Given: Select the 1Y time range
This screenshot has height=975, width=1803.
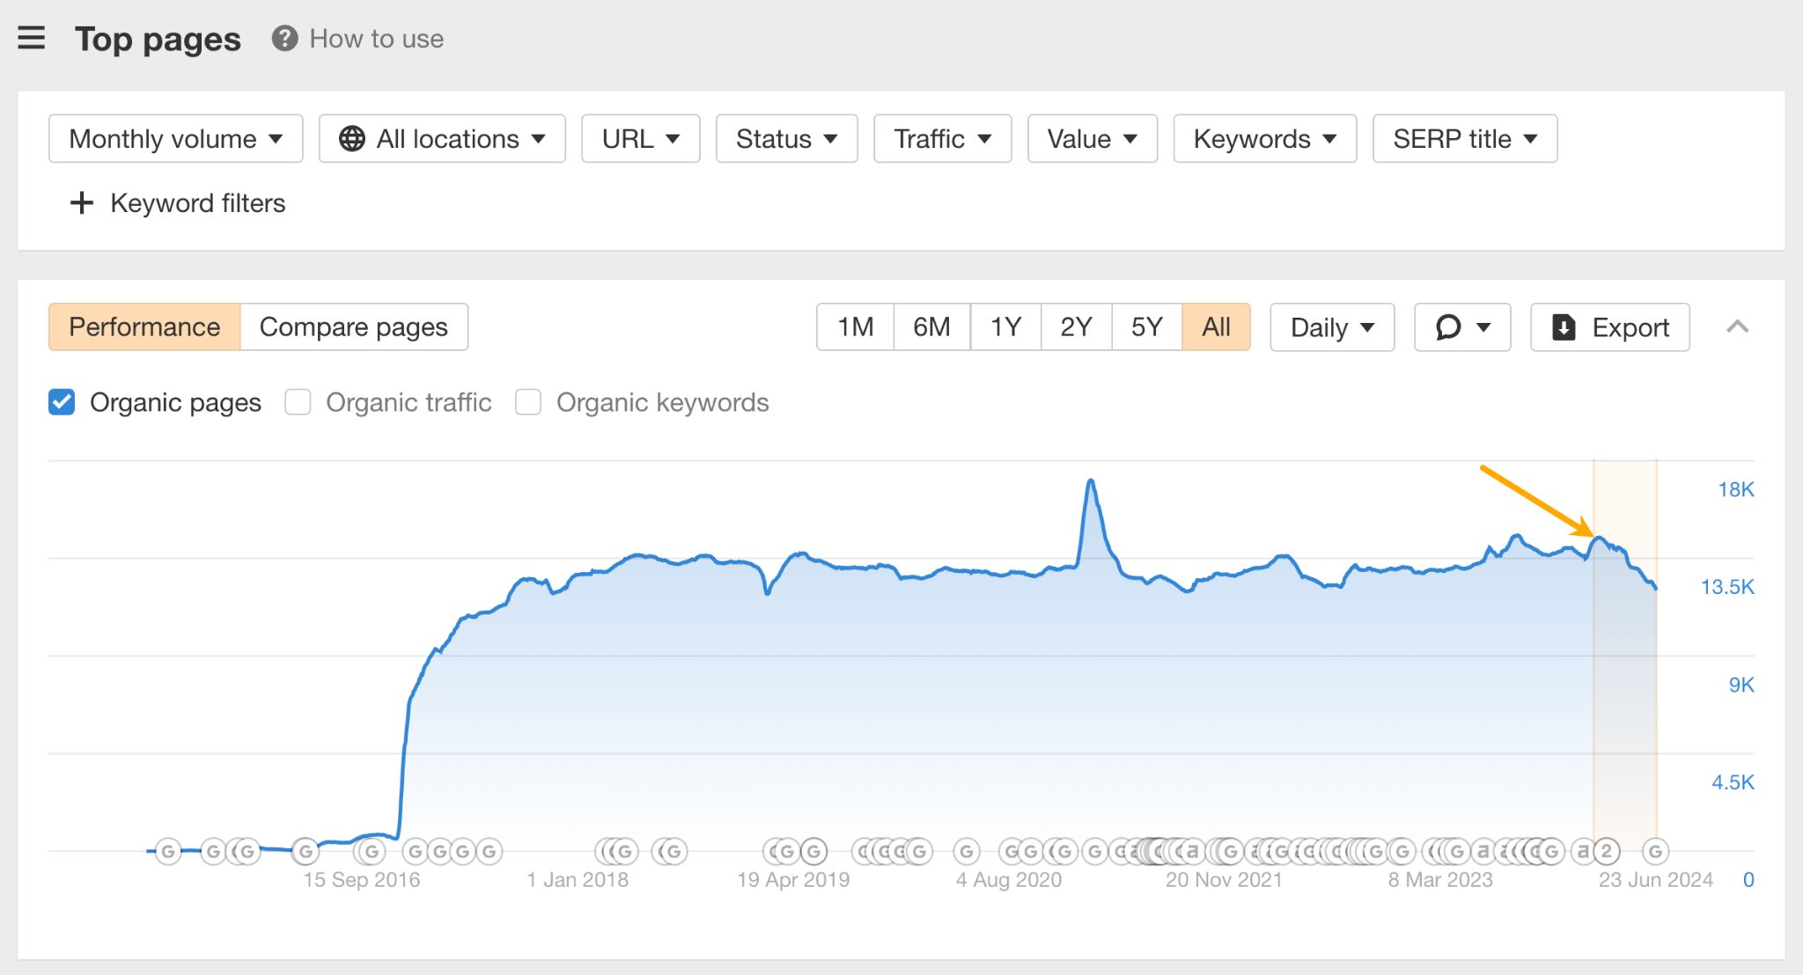Looking at the screenshot, I should tap(1005, 327).
